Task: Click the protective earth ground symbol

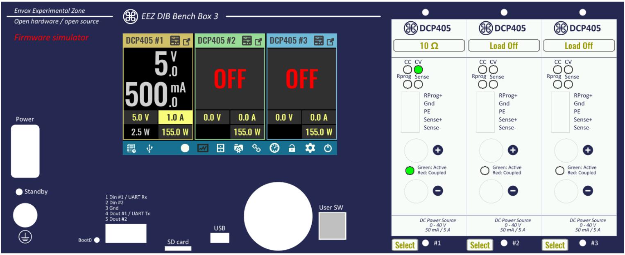Action: pyautogui.click(x=25, y=237)
